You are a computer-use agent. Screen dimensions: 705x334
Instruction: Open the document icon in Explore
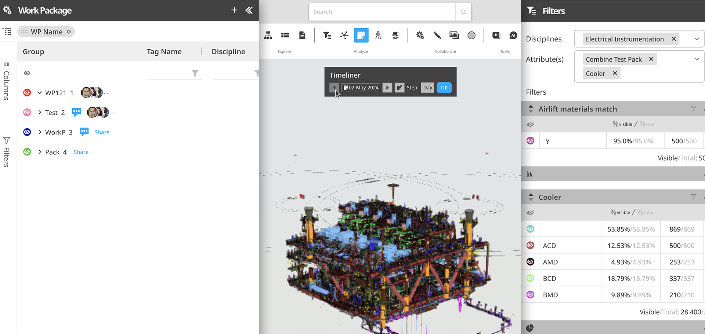(x=302, y=36)
